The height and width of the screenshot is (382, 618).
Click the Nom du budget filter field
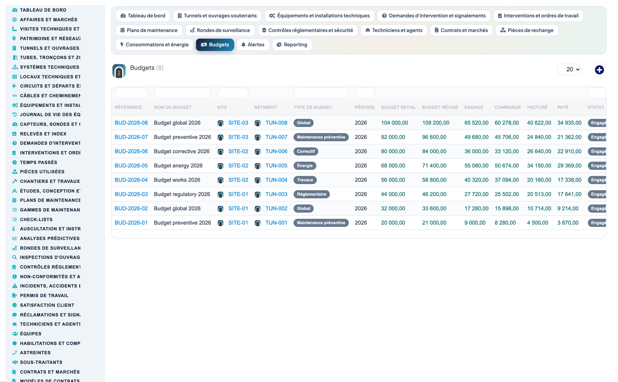tap(183, 93)
